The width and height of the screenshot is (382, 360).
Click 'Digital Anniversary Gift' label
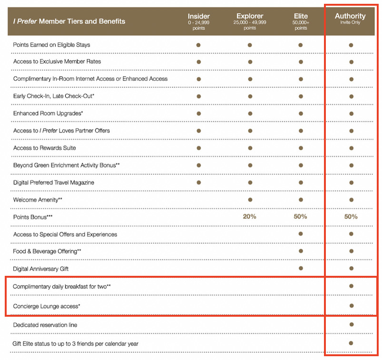tap(40, 269)
